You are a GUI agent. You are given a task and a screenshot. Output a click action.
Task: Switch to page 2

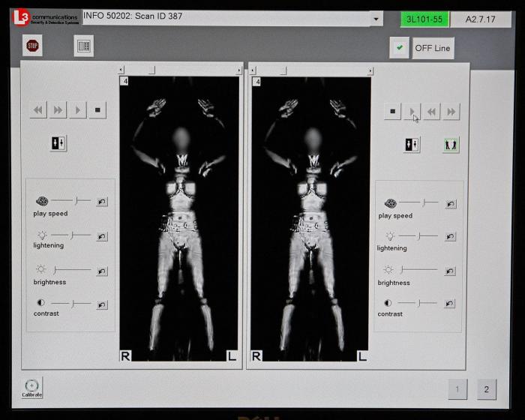(x=486, y=389)
